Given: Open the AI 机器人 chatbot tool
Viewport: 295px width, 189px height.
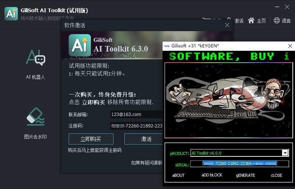Looking at the screenshot, I should click(x=35, y=64).
